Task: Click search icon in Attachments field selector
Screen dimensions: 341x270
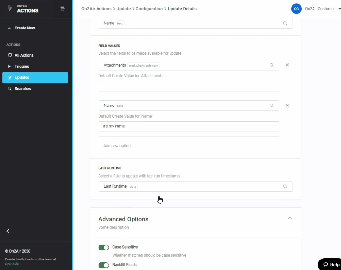Action: click(x=272, y=65)
